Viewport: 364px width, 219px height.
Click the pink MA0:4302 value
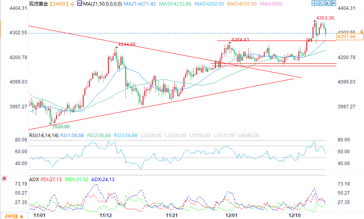271,4
